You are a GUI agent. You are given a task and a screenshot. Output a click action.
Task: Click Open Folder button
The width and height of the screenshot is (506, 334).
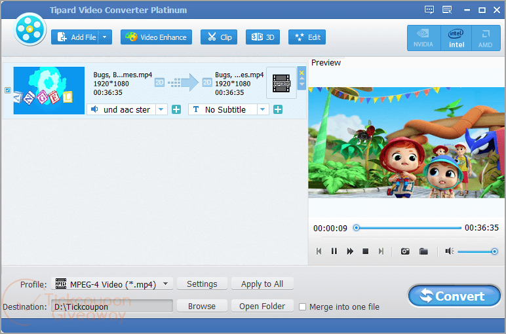point(262,306)
